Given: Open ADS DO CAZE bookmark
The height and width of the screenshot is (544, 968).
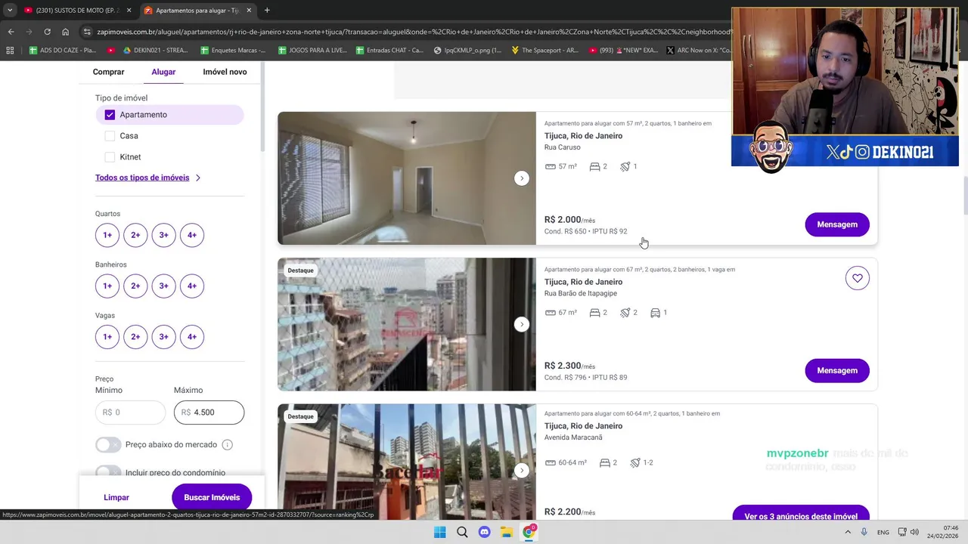Looking at the screenshot, I should pyautogui.click(x=63, y=51).
